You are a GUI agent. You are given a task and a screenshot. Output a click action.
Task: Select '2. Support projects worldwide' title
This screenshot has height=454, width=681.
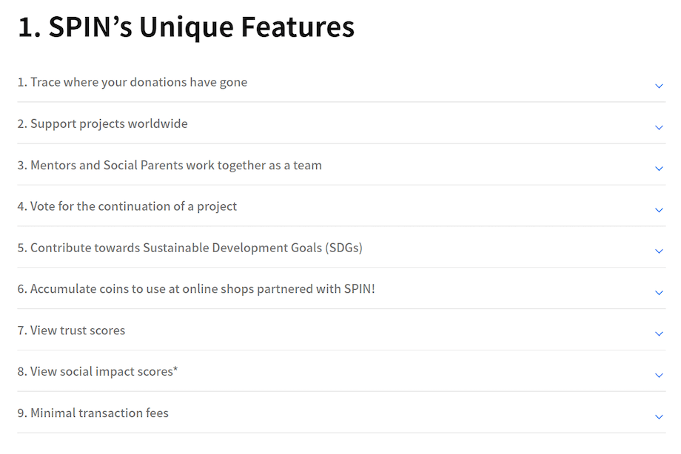(102, 123)
